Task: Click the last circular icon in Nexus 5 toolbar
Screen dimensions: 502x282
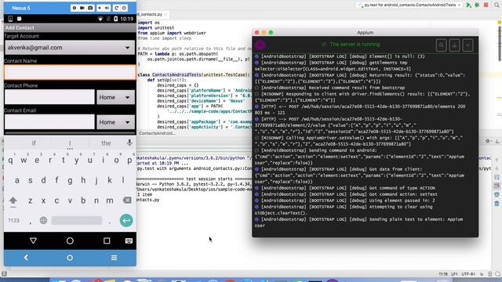Action: coord(125,8)
